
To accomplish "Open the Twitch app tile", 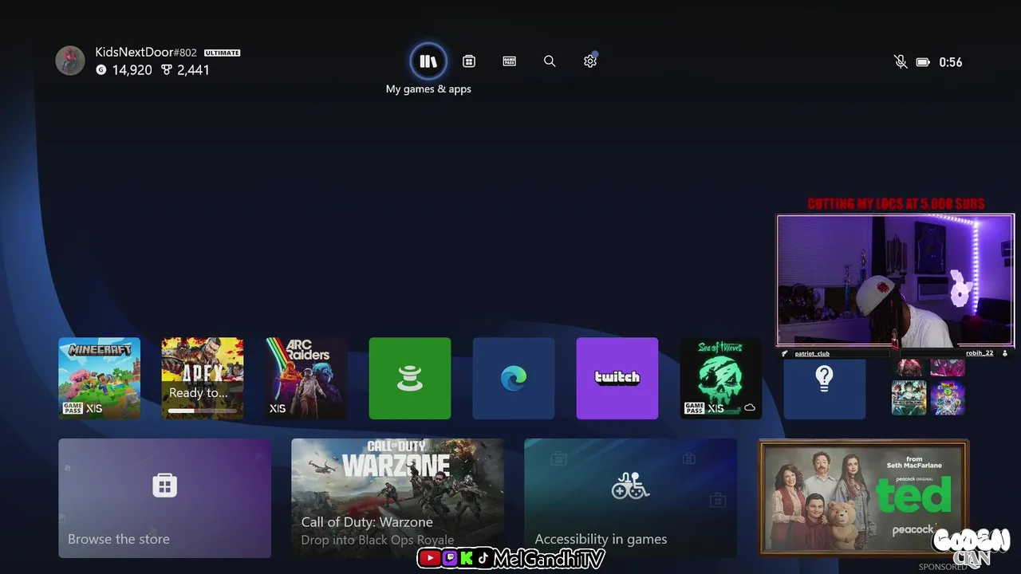I will [617, 378].
